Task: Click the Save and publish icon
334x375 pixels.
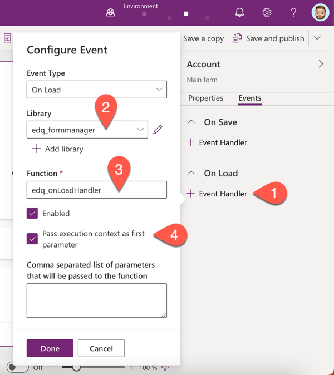Action: pos(237,38)
